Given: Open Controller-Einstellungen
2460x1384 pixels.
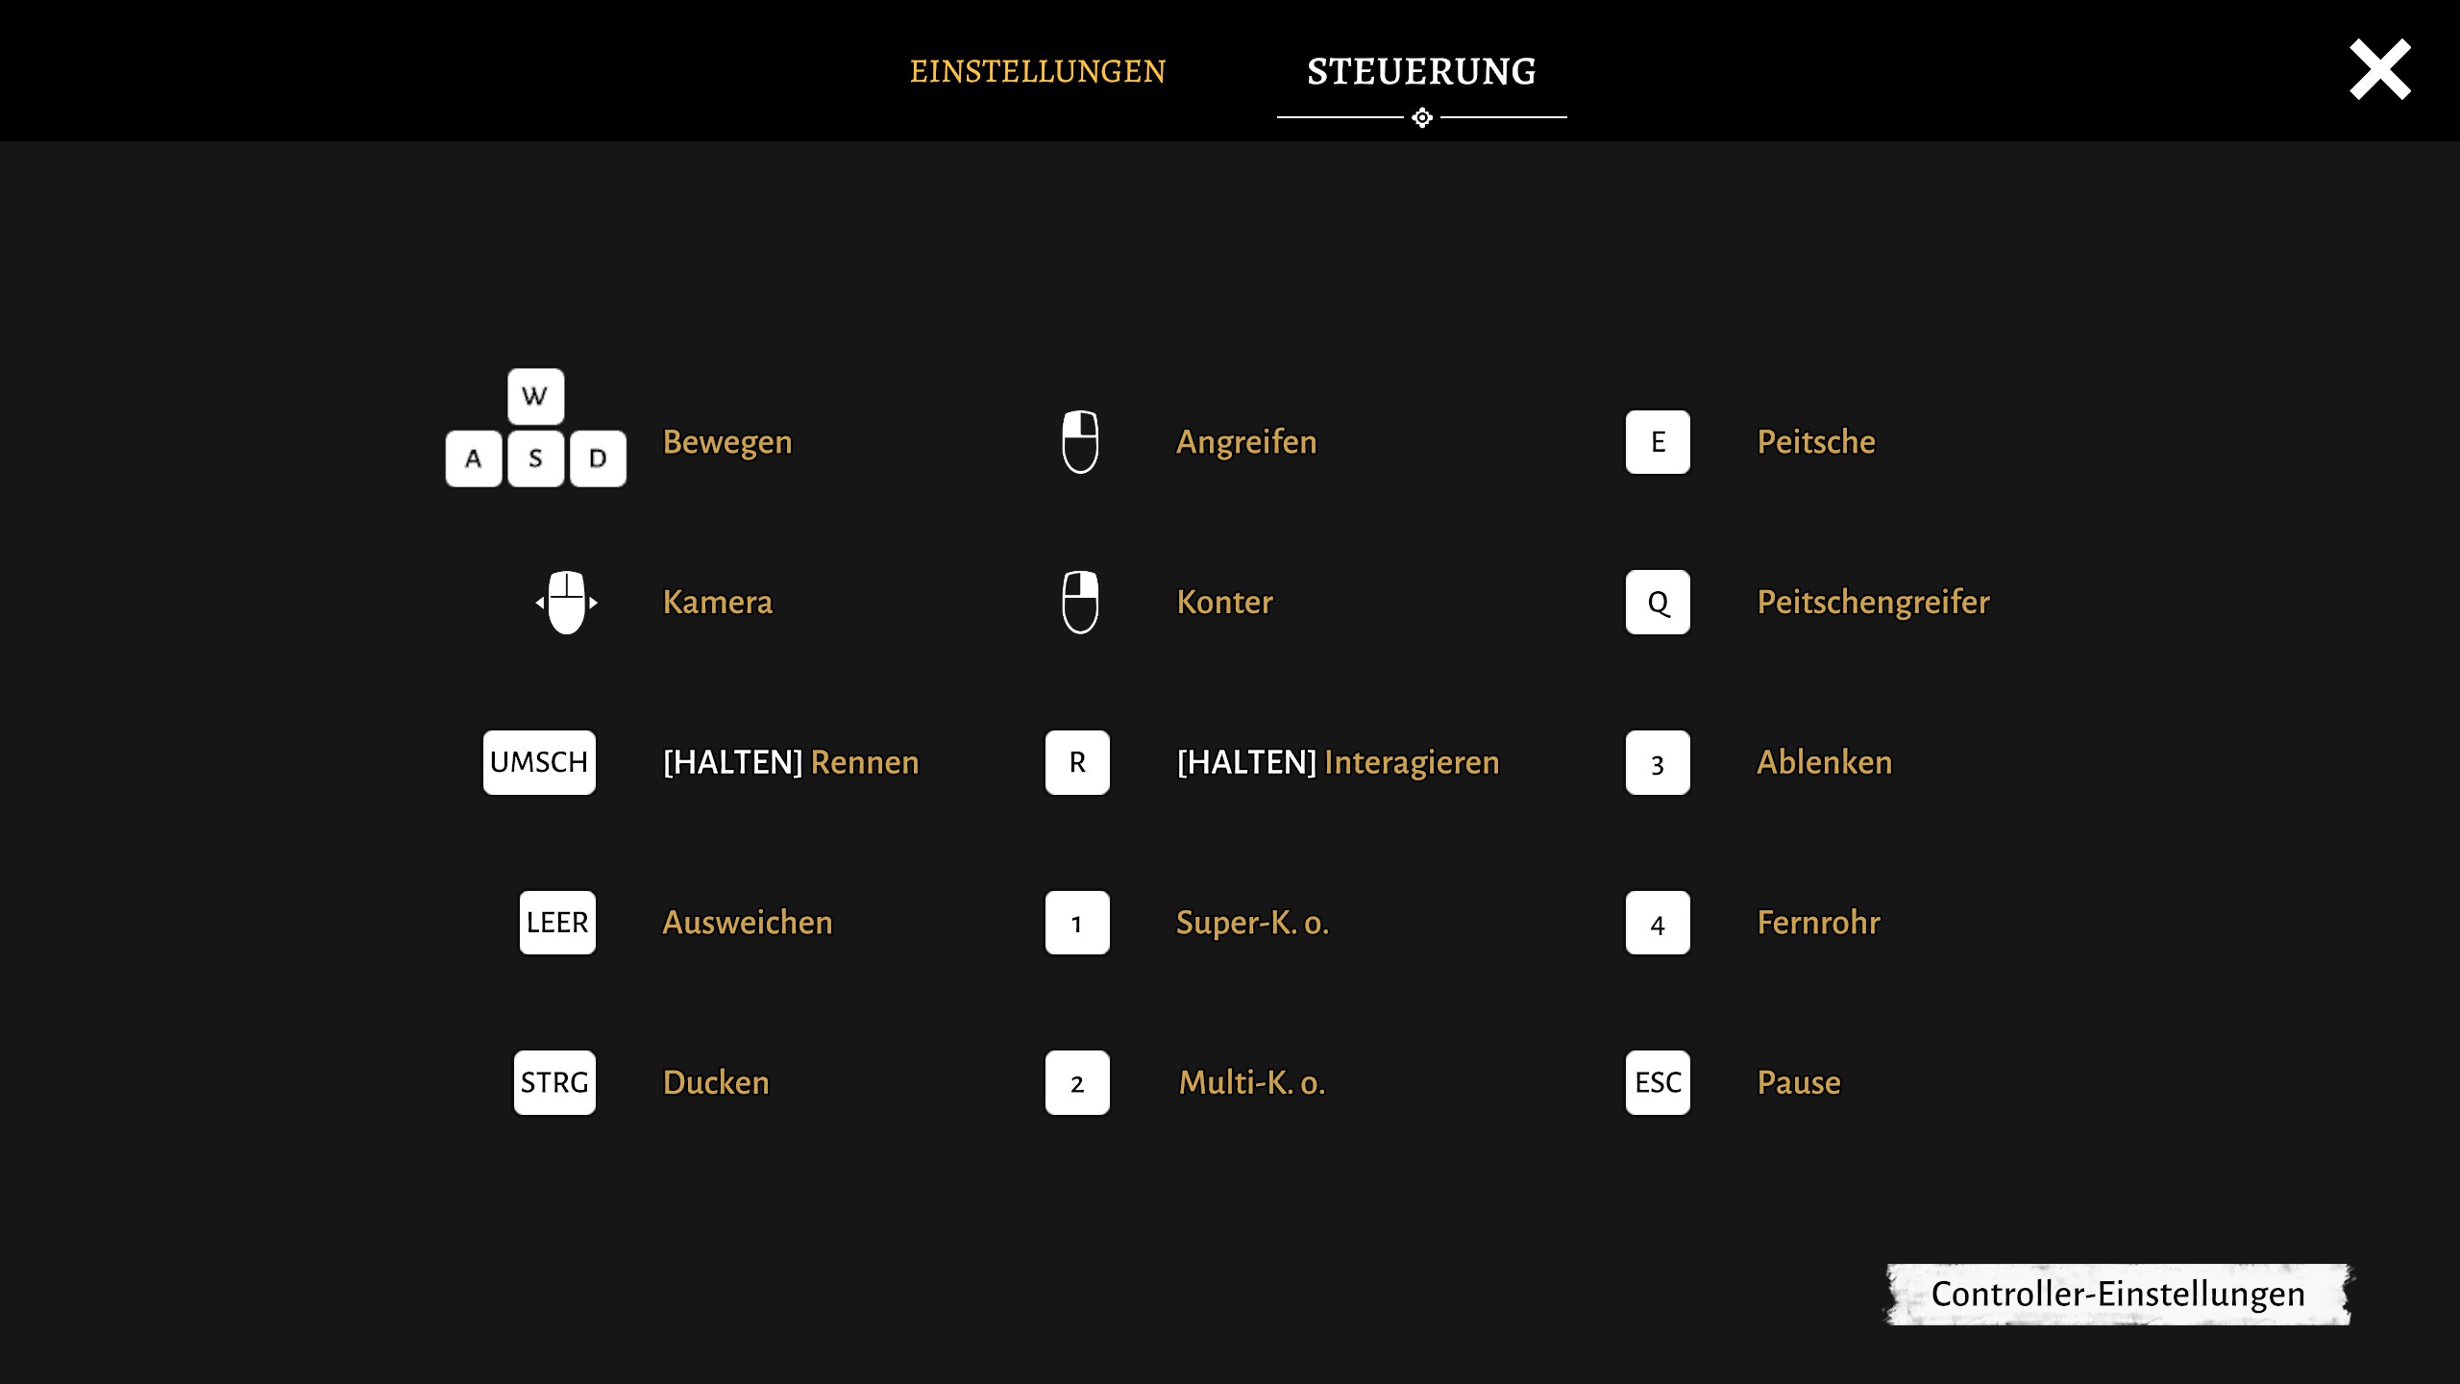Looking at the screenshot, I should click(x=2118, y=1294).
